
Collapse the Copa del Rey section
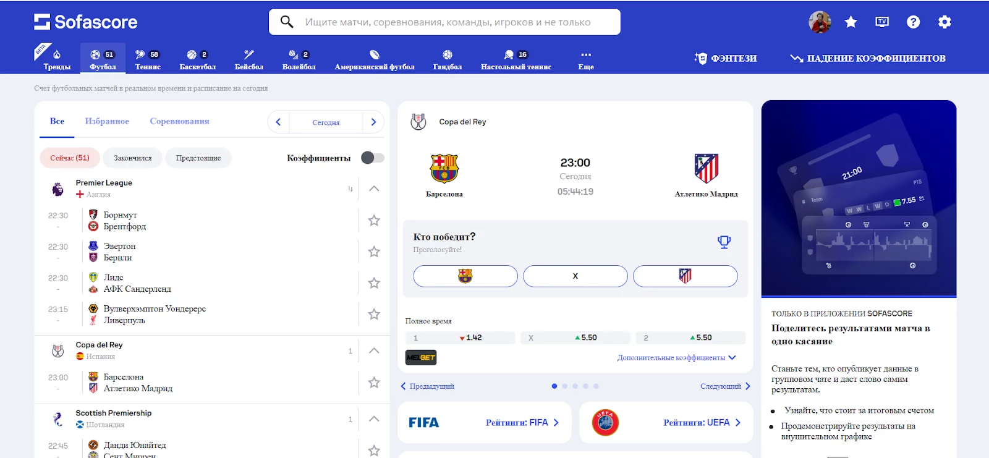(374, 350)
